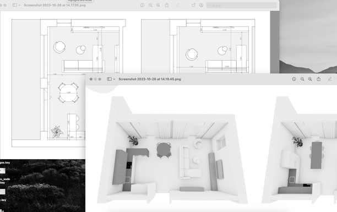Toggle the sidebar in the 14.17.05 window
337x212 pixels.
tap(15, 5)
